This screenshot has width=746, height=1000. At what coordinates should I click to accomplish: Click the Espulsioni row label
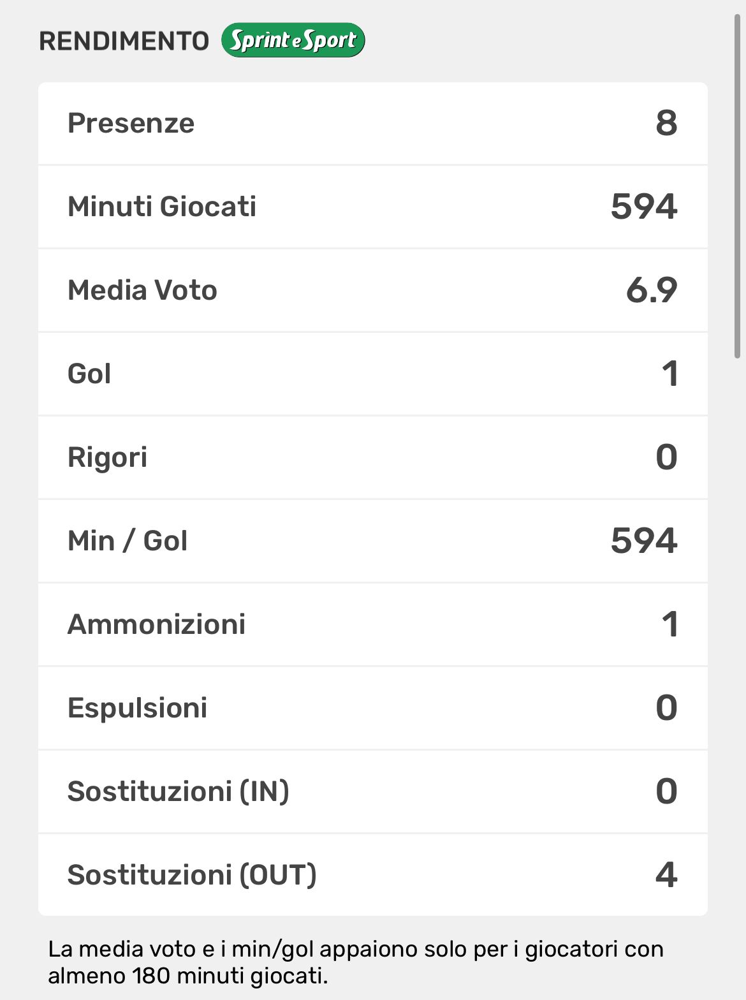click(137, 708)
